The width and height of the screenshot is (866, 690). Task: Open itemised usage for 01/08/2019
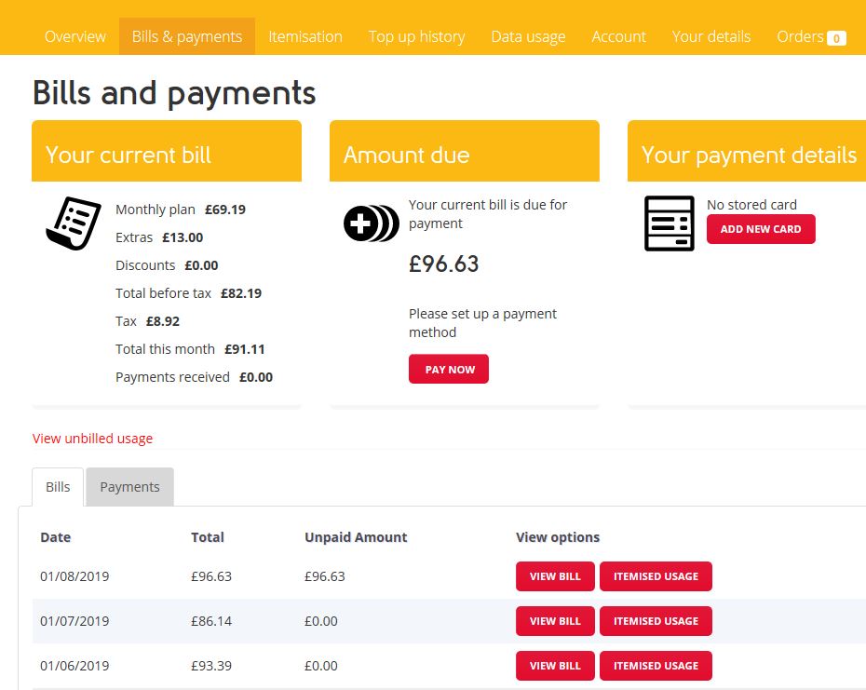pyautogui.click(x=656, y=576)
